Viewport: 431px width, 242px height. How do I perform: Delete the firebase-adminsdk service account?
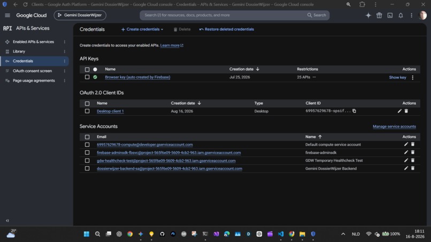(x=413, y=152)
